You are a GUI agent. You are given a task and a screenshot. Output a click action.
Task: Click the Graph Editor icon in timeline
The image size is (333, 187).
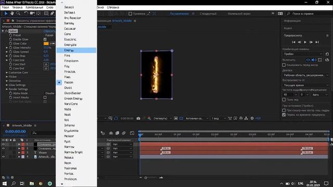pos(132,133)
